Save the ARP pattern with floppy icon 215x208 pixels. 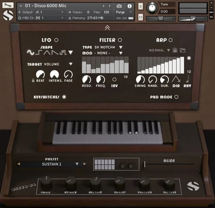175,50
